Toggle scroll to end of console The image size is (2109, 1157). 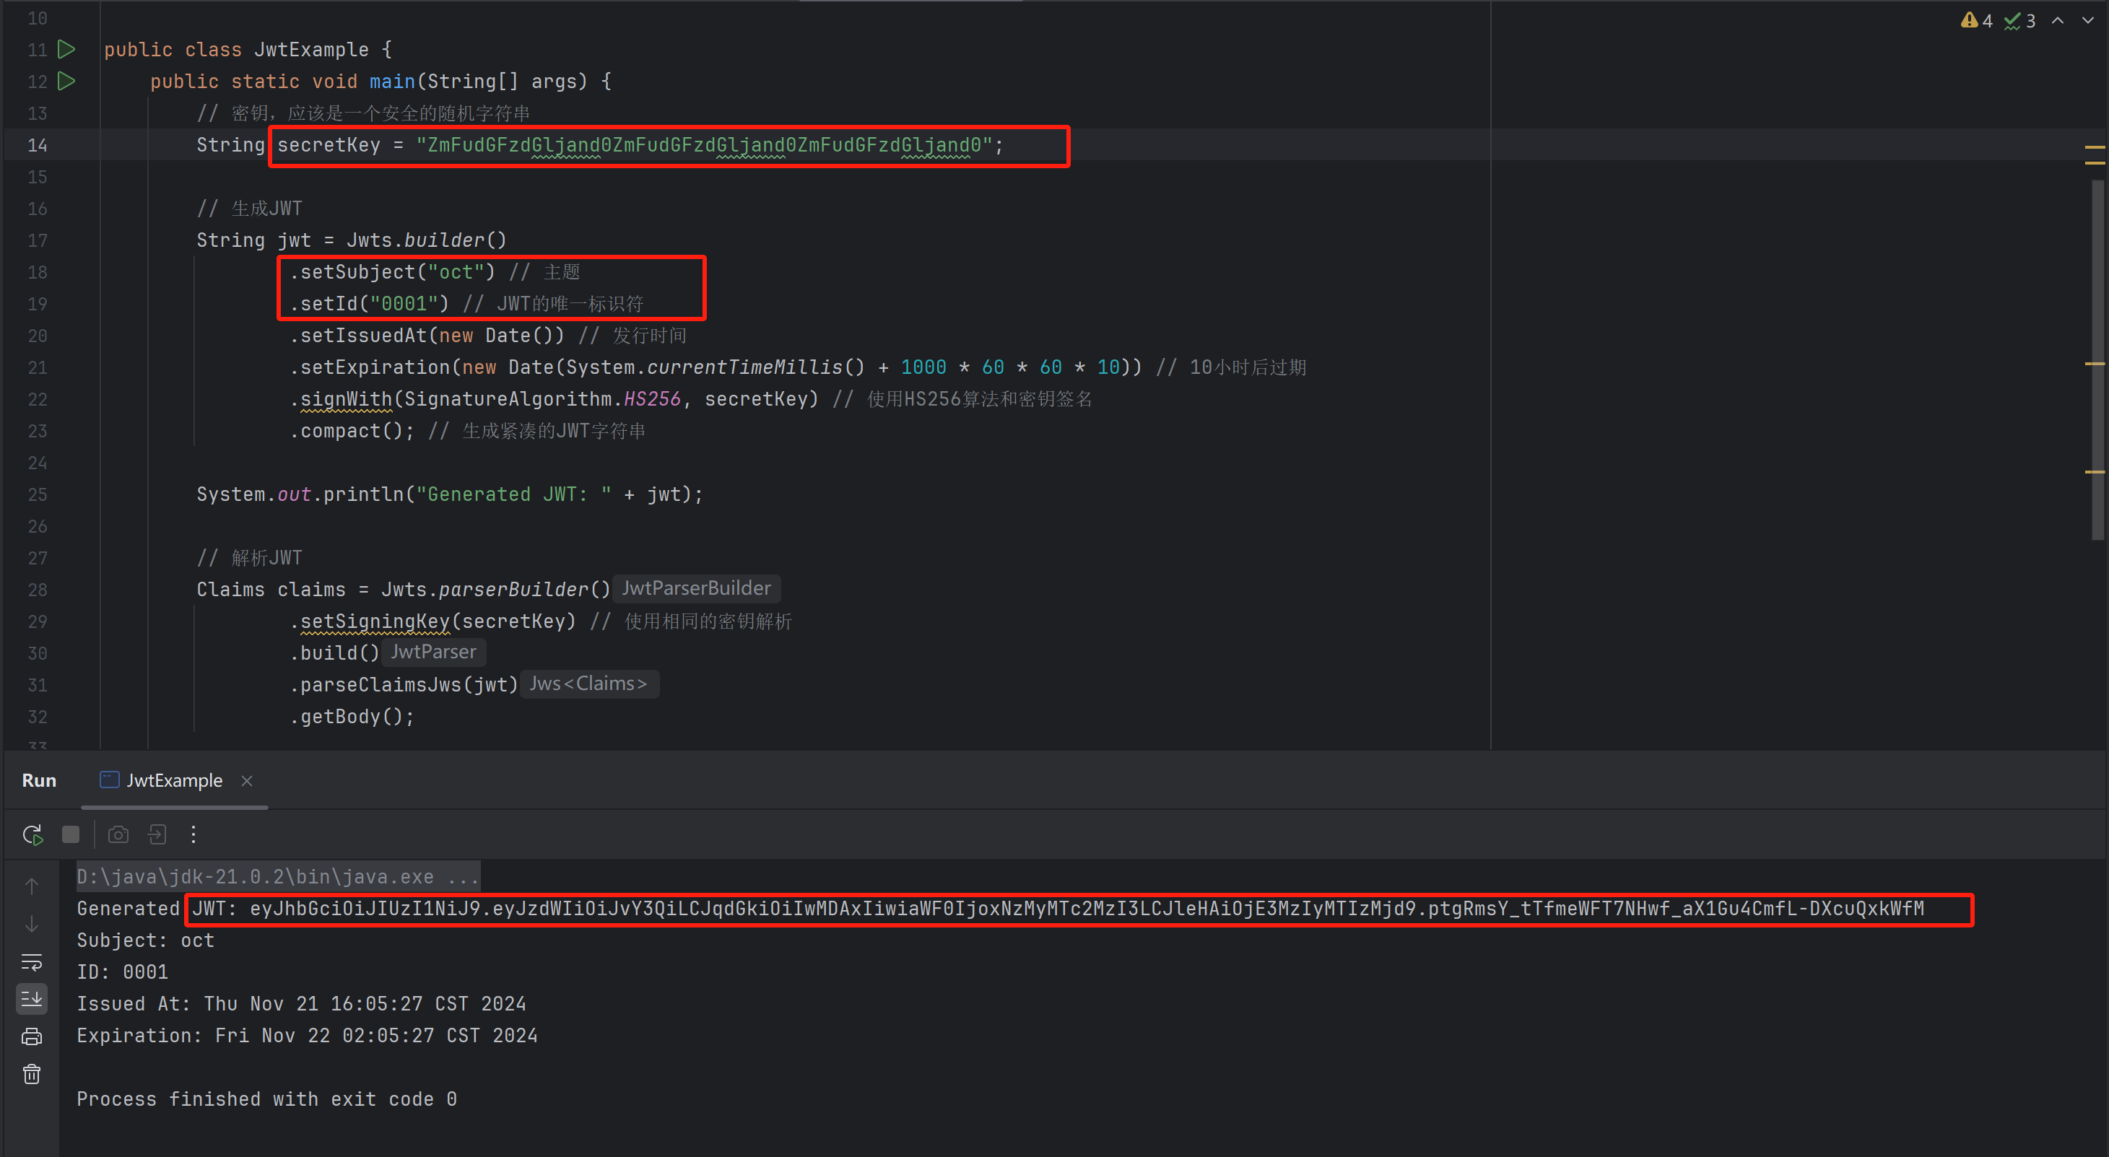click(32, 999)
